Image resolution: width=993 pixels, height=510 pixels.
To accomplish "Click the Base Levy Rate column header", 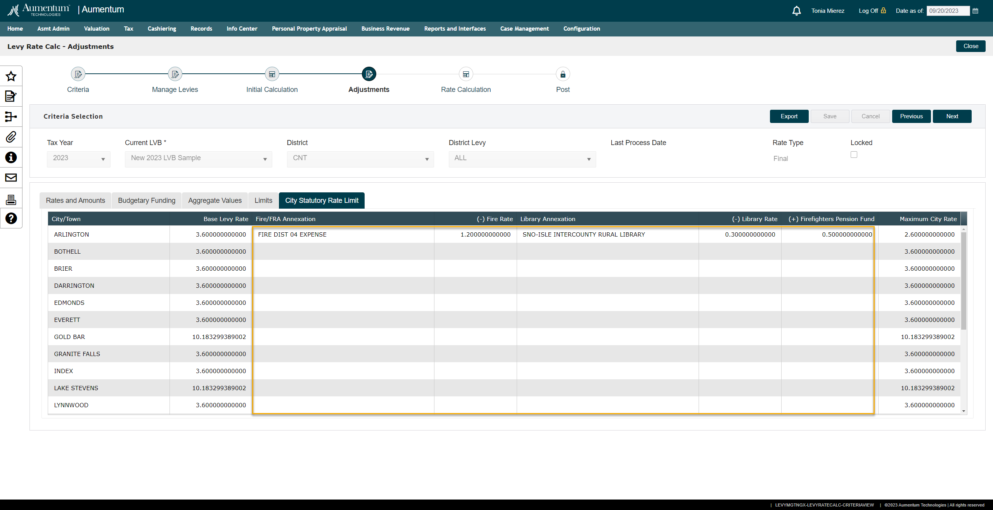I will pos(211,219).
